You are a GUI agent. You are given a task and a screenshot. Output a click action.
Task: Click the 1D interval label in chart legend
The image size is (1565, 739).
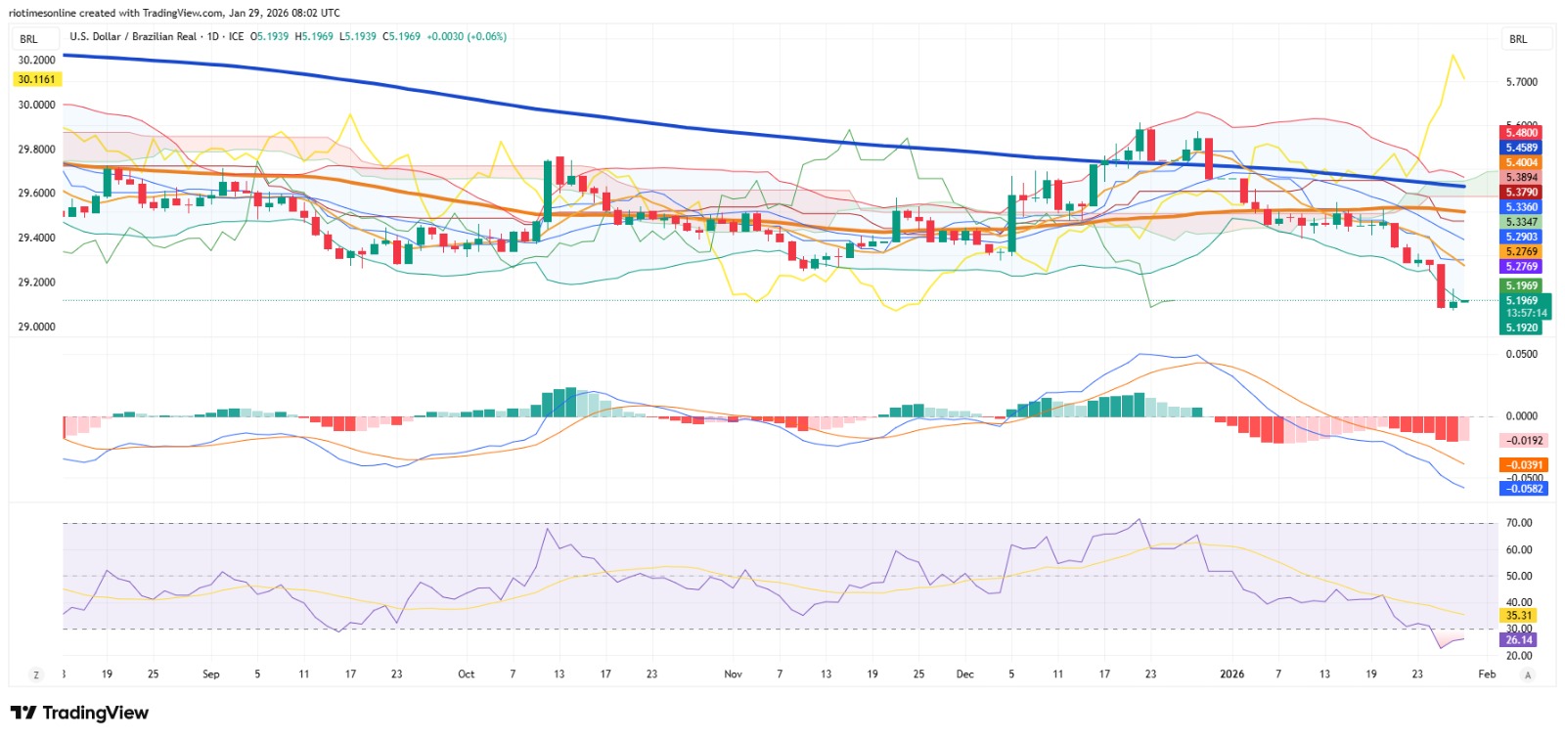(213, 36)
